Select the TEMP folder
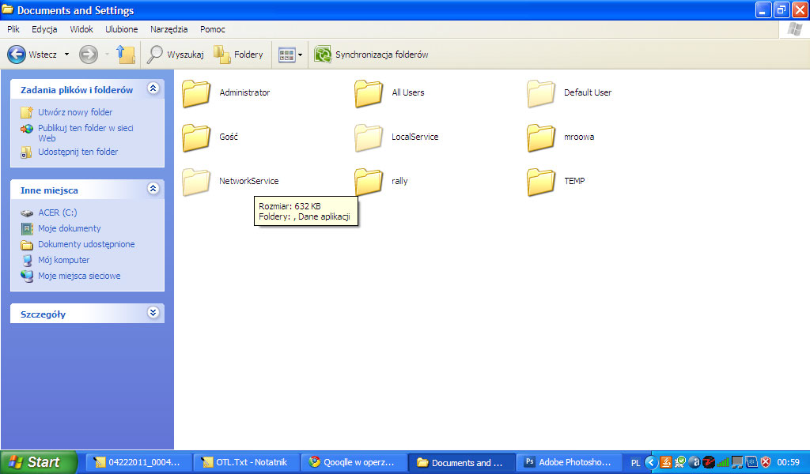The height and width of the screenshot is (474, 810). coord(556,182)
